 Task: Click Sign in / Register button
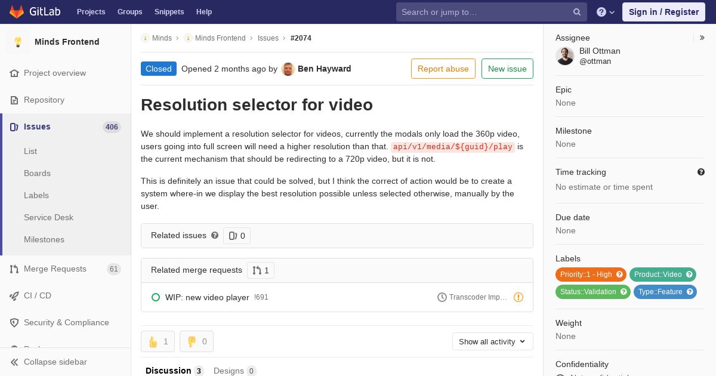[663, 12]
